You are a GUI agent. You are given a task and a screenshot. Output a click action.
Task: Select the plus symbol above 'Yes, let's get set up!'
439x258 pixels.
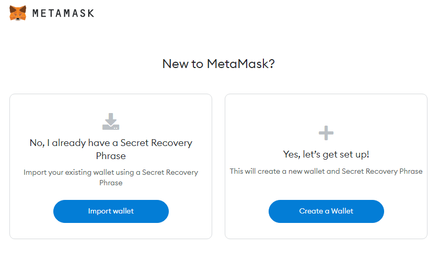click(x=326, y=133)
